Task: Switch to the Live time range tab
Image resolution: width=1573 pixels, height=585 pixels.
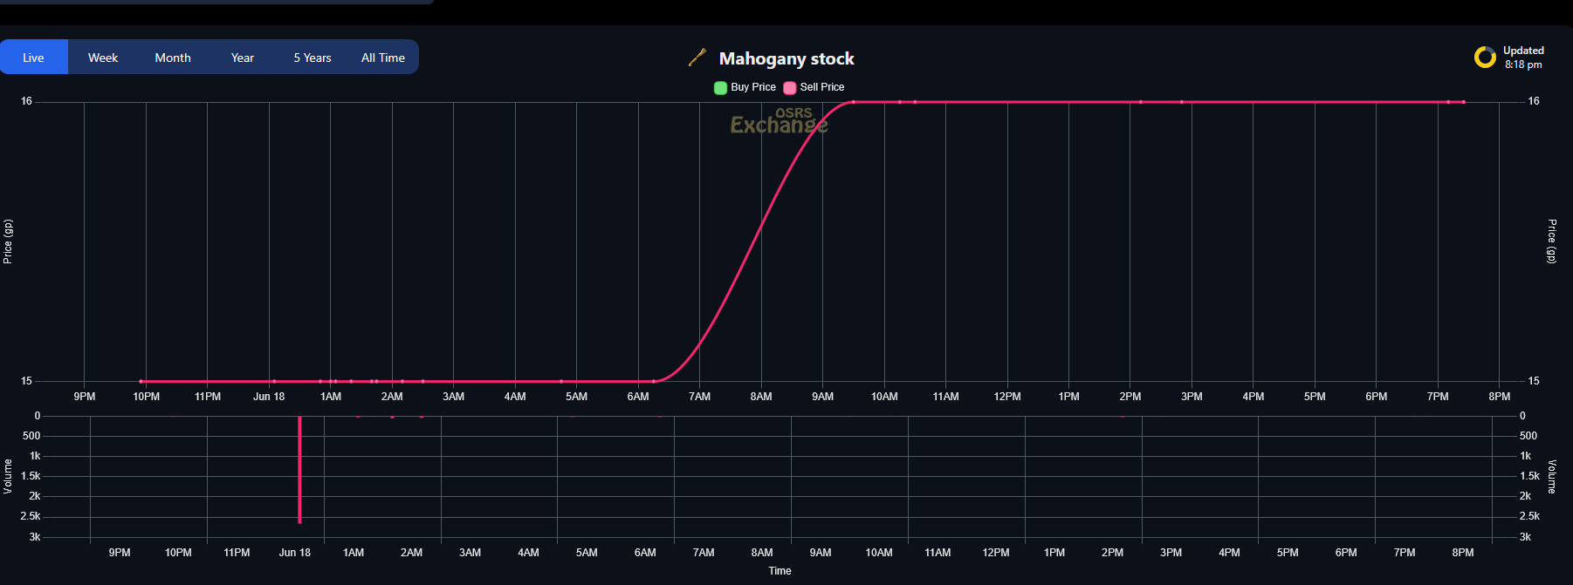Action: [33, 58]
